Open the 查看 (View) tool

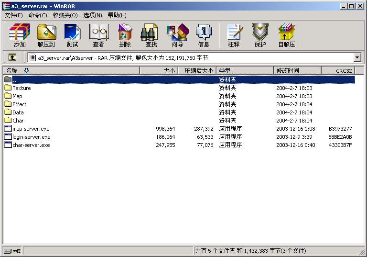(x=99, y=35)
